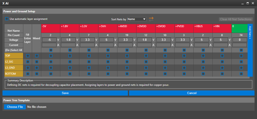Open the Sort Nets by Name dropdown

point(137,19)
